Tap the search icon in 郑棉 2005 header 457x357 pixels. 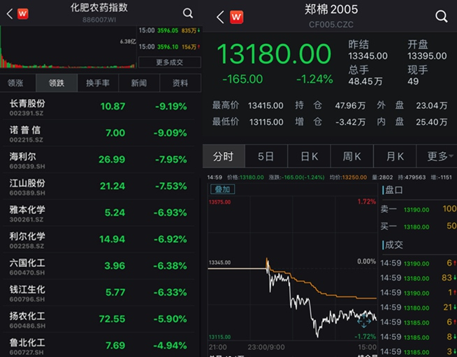point(441,16)
